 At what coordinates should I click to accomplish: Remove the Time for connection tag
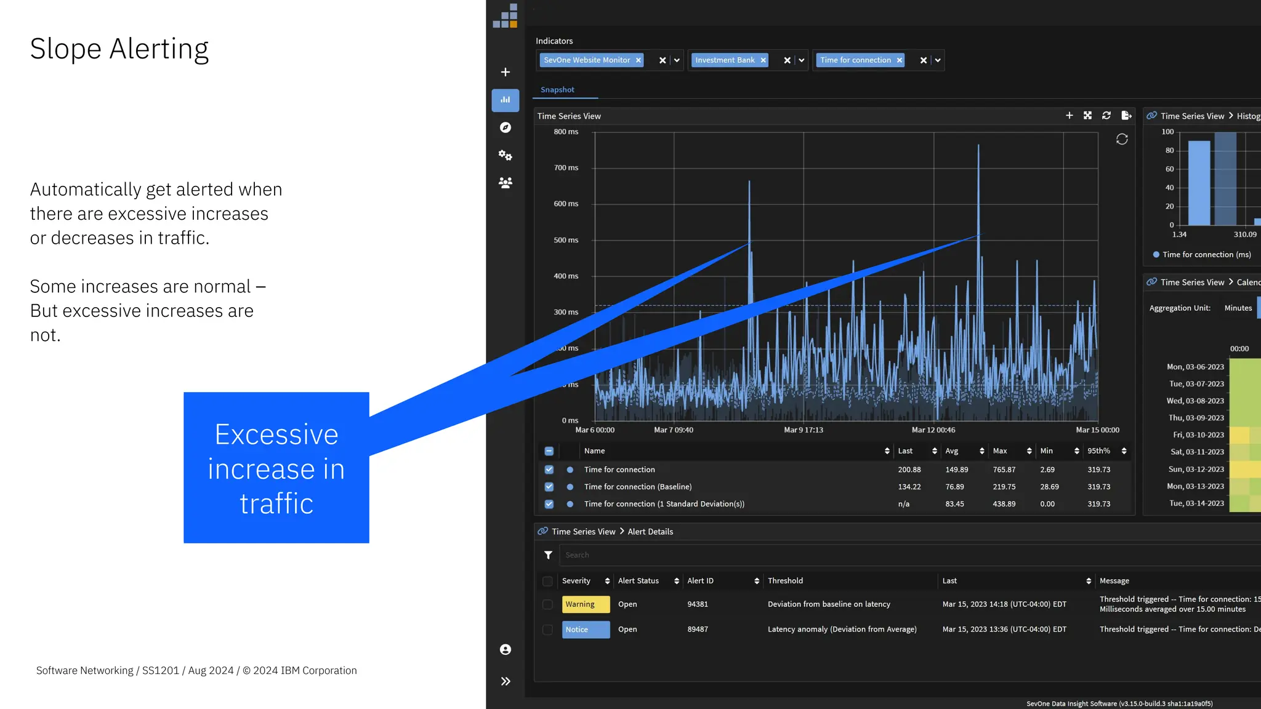tap(899, 60)
